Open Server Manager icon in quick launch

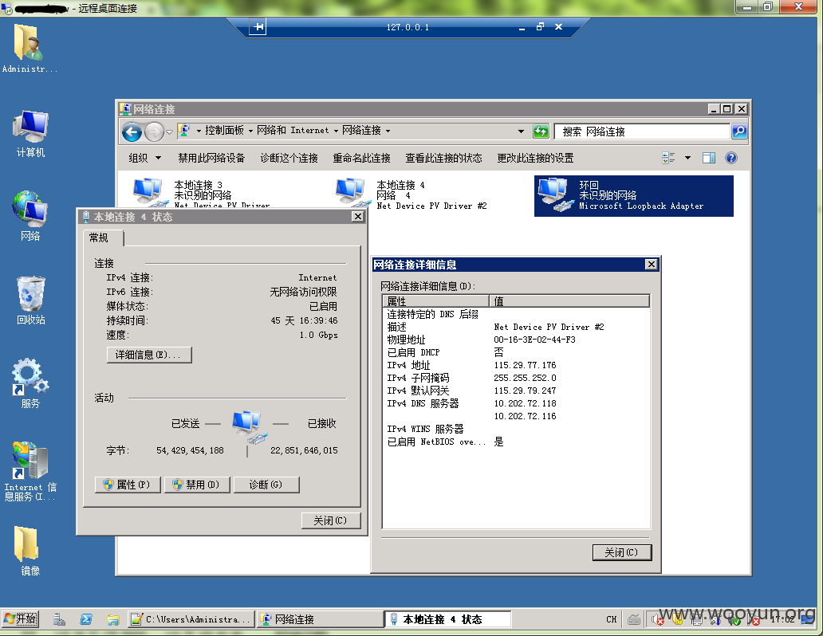pyautogui.click(x=59, y=620)
